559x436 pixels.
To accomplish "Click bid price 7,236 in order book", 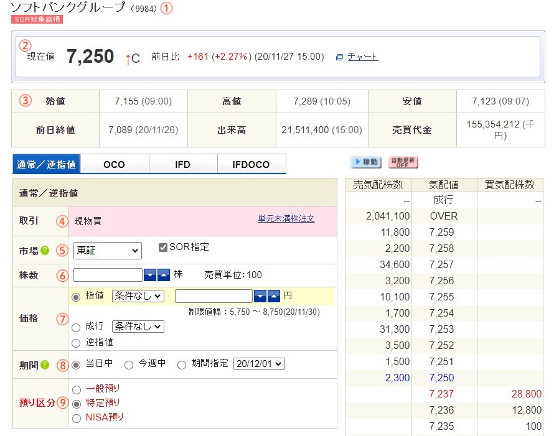I will click(442, 410).
